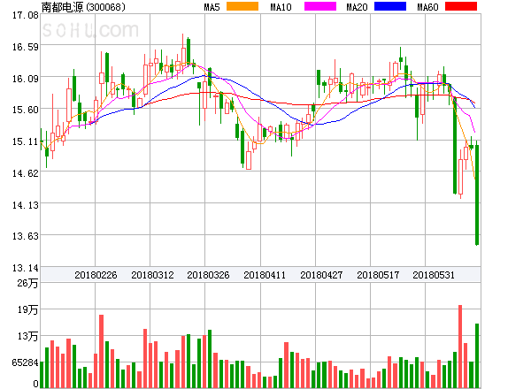
Task: Click the MA60 legend label
Action: pos(427,7)
